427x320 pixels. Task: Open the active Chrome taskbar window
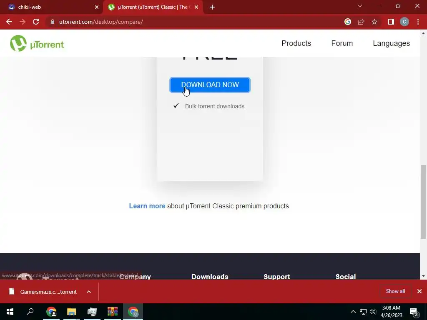coord(133,312)
